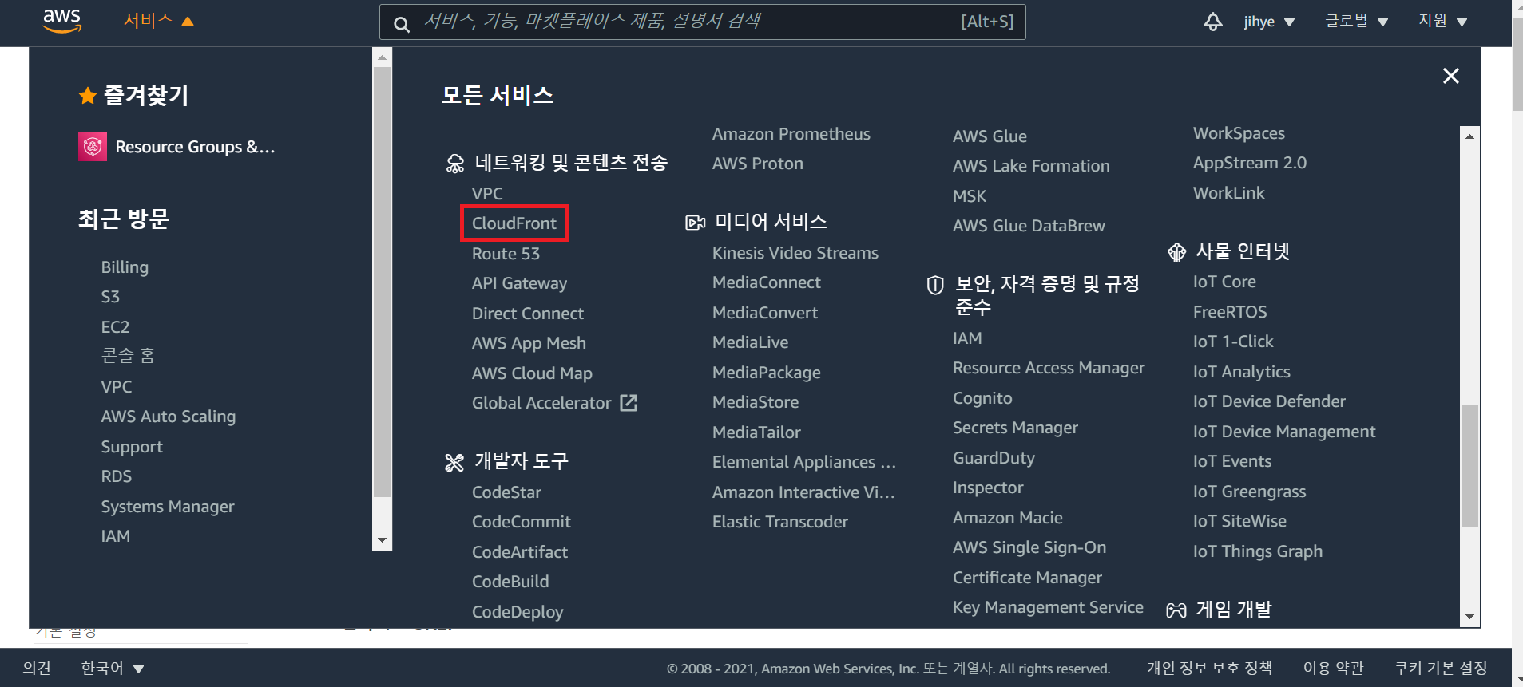Open CloudFront service

pos(514,223)
